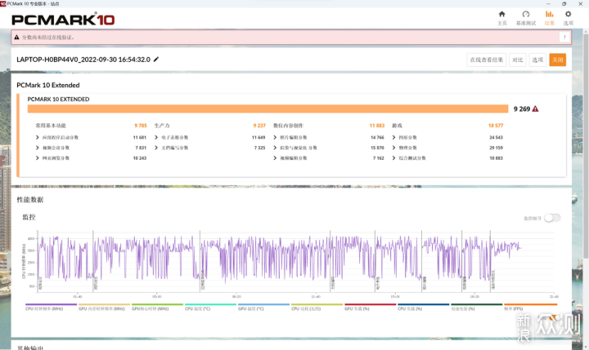Click the 性能数据 section heading
The width and height of the screenshot is (589, 350).
[30, 200]
